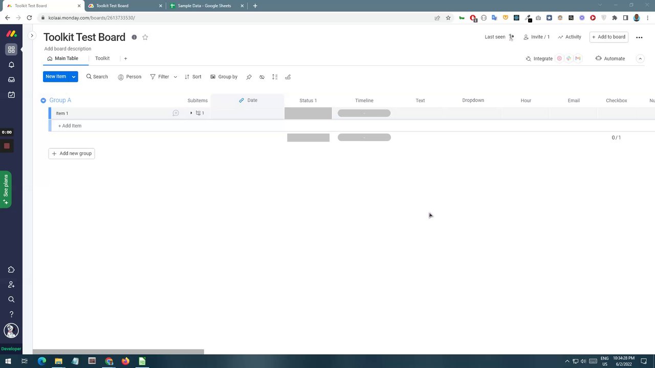Click the conditional coloring brush icon
Viewport: 655px width, 368px height.
pos(288,77)
